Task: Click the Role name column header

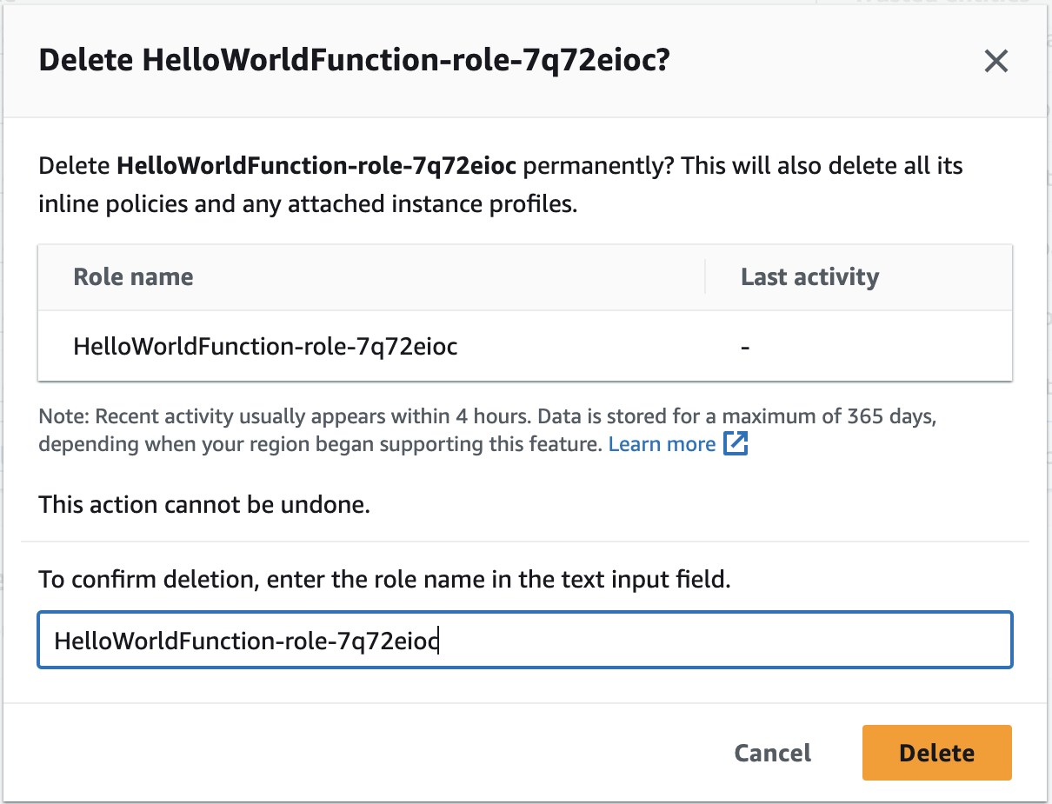Action: pos(133,277)
